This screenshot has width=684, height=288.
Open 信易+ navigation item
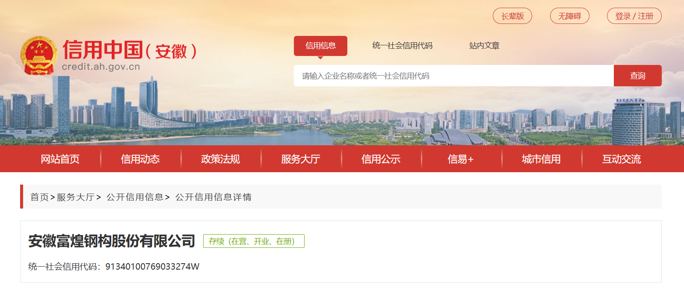461,159
